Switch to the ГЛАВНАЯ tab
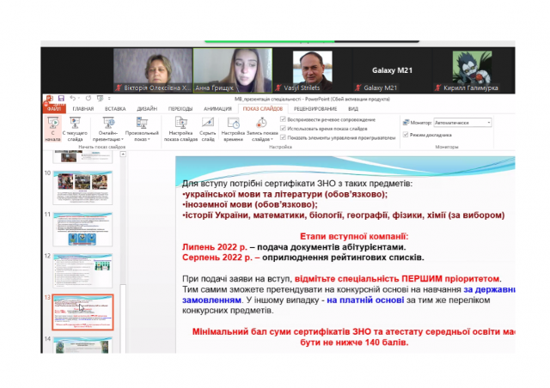The width and height of the screenshot is (550, 388). click(x=83, y=109)
